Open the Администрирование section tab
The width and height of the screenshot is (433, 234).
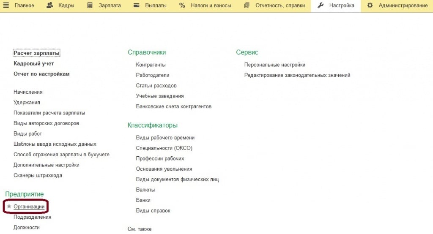(x=403, y=5)
